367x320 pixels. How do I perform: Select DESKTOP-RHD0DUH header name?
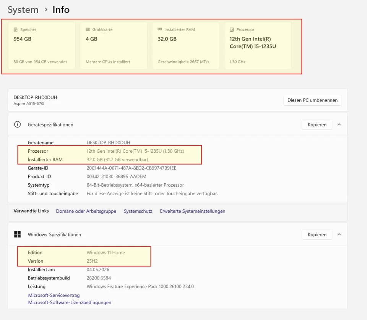(35, 97)
